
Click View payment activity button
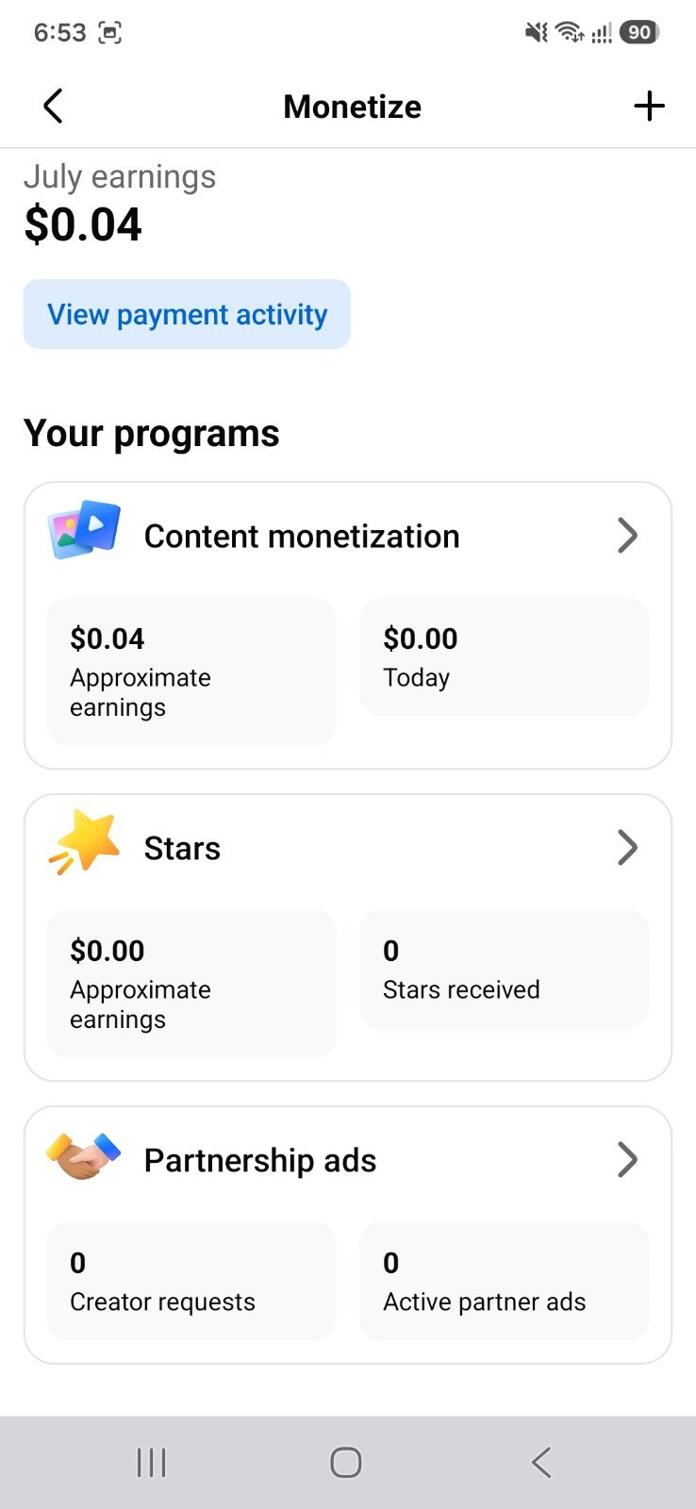(x=187, y=314)
